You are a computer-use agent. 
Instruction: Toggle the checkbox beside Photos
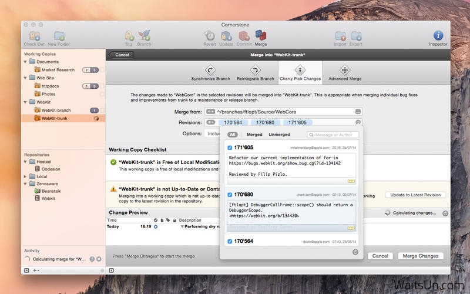point(102,94)
